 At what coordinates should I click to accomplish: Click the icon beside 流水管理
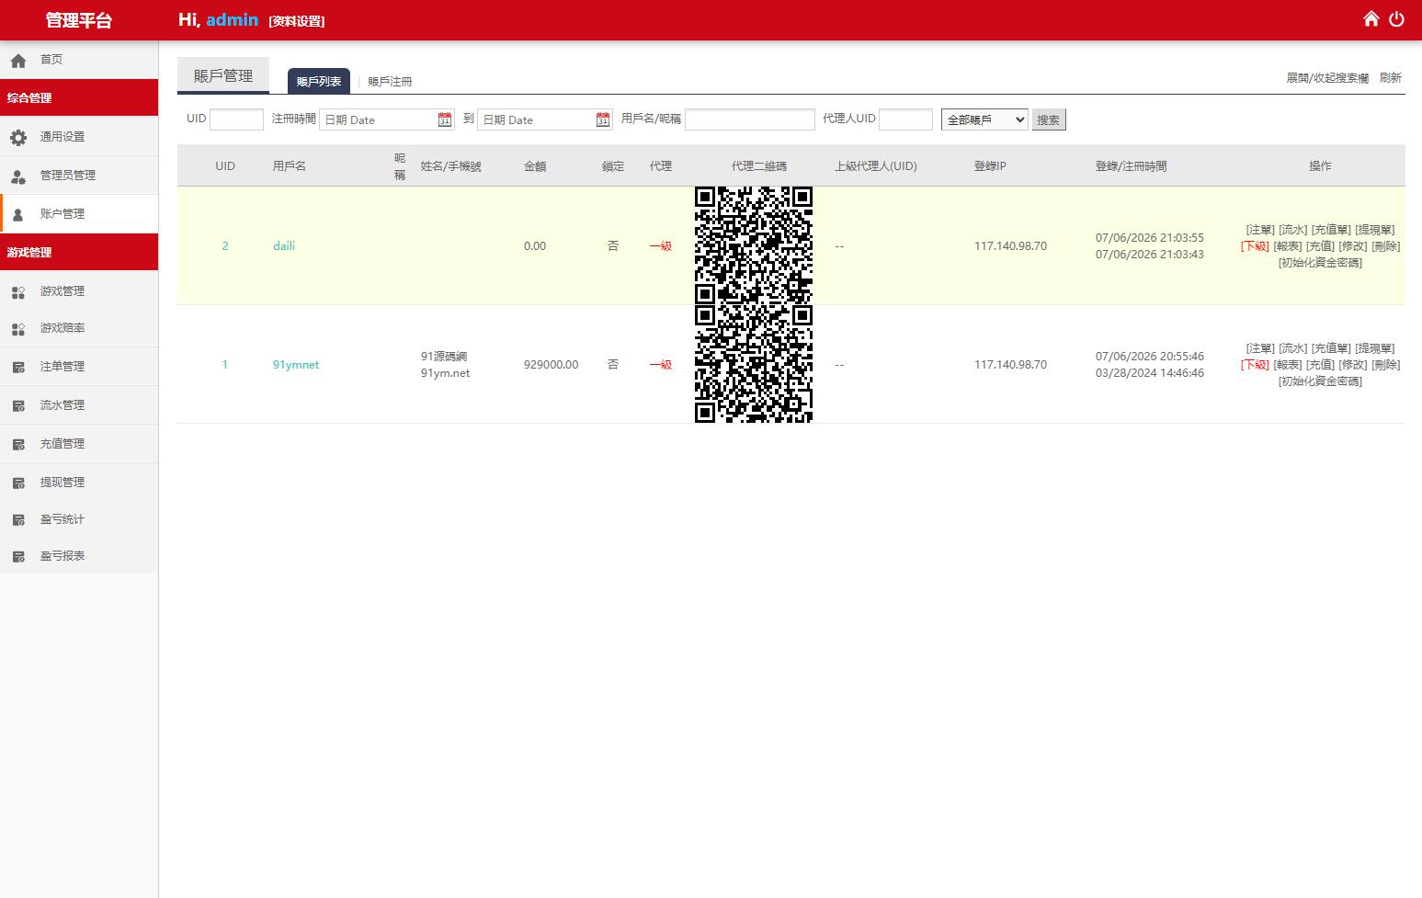(x=18, y=406)
